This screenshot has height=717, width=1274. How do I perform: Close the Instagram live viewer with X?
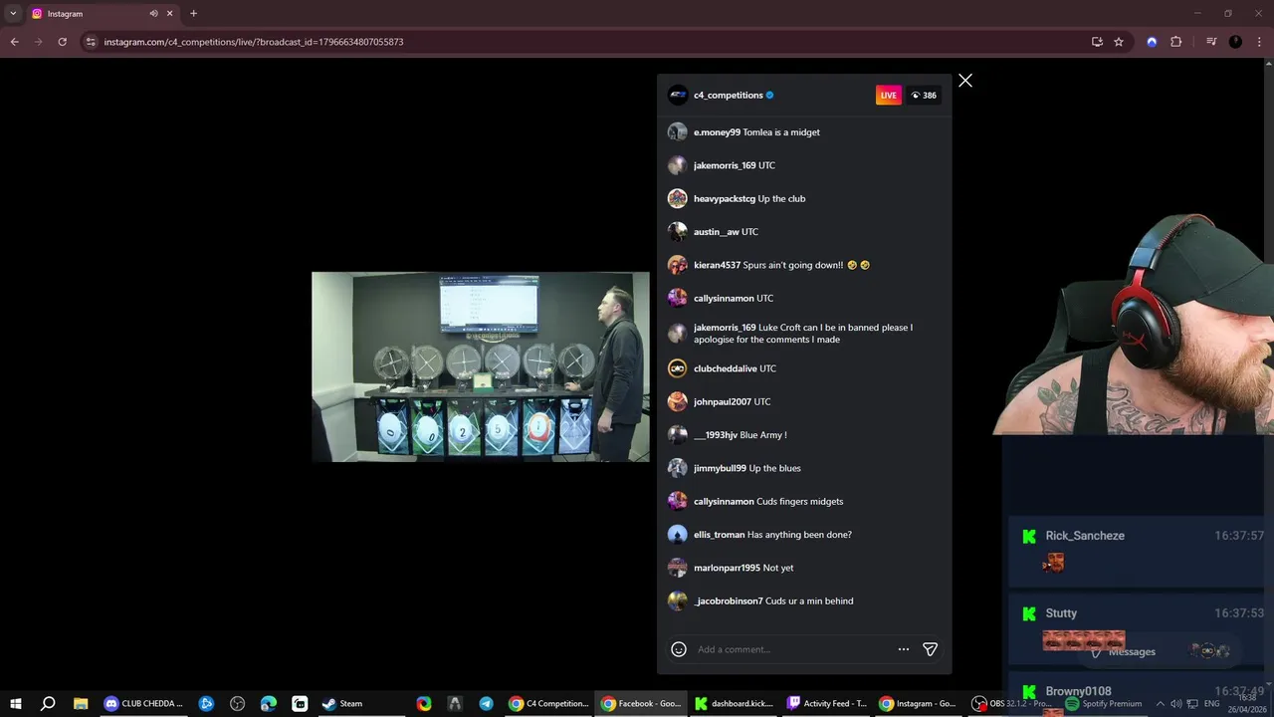[x=965, y=81]
